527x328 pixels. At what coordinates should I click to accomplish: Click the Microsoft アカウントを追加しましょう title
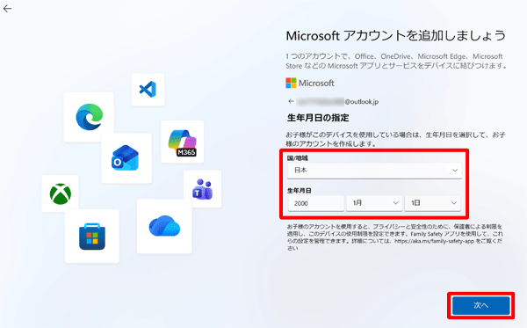[x=395, y=36]
